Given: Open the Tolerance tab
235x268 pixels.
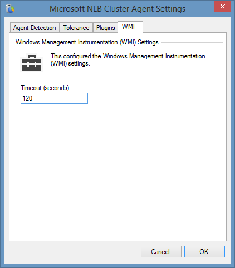Looking at the screenshot, I should [x=76, y=28].
